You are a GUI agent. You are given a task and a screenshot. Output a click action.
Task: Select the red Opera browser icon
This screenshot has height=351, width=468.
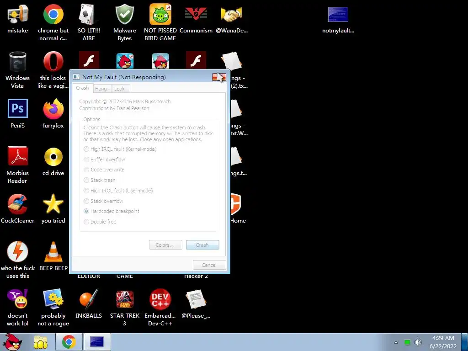pyautogui.click(x=53, y=61)
